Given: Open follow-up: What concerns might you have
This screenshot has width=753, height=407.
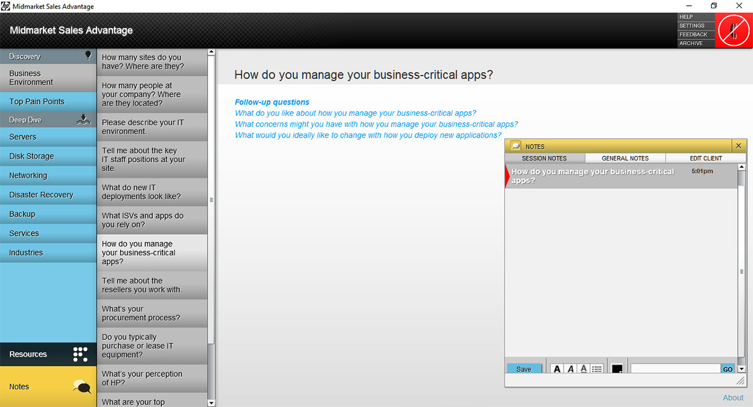Looking at the screenshot, I should tap(376, 124).
